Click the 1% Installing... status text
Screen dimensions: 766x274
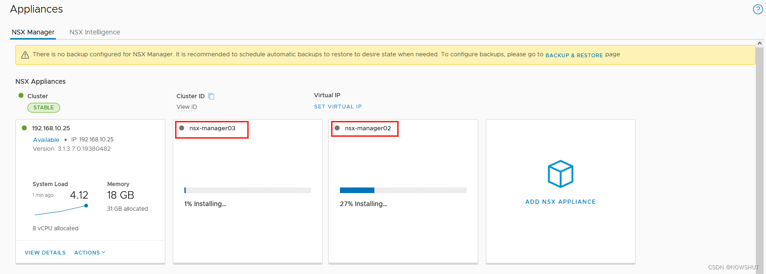(x=205, y=204)
